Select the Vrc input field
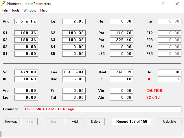The image size is (184, 138). 26,91
